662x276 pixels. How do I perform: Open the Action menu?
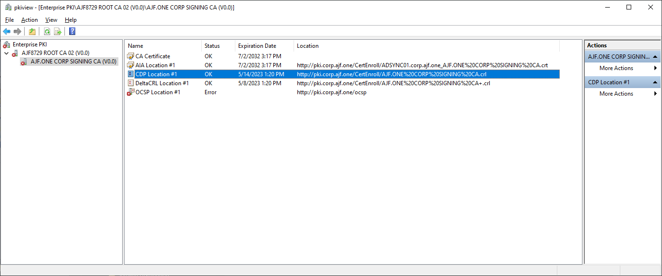click(29, 20)
